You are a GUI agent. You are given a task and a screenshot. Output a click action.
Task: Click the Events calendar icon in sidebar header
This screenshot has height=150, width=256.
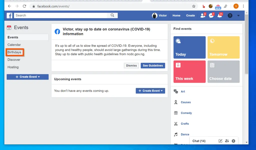click(9, 27)
